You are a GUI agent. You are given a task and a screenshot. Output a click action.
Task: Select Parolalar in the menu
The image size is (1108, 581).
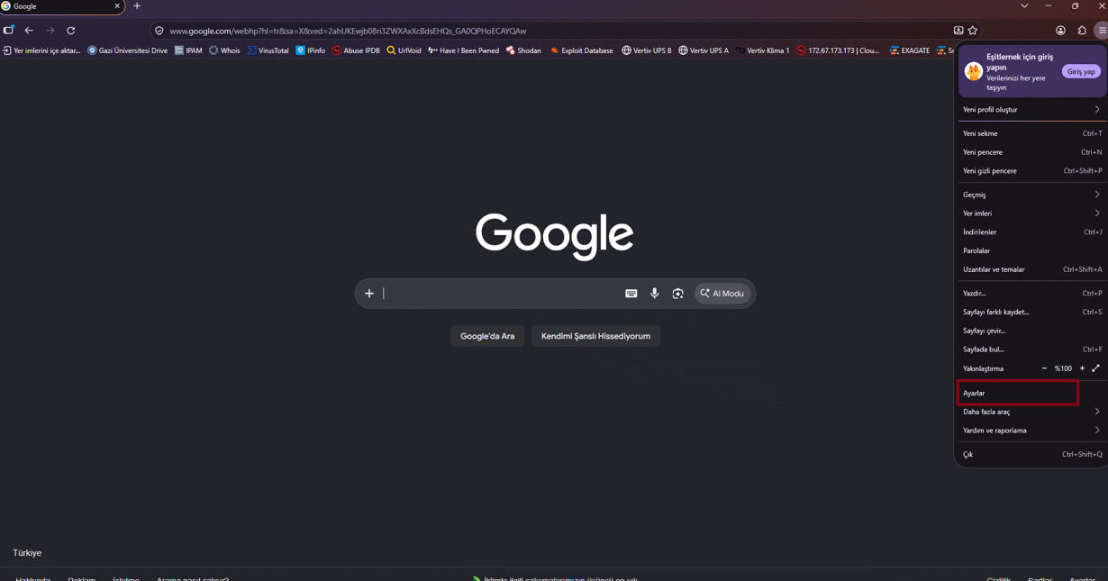[1031, 250]
